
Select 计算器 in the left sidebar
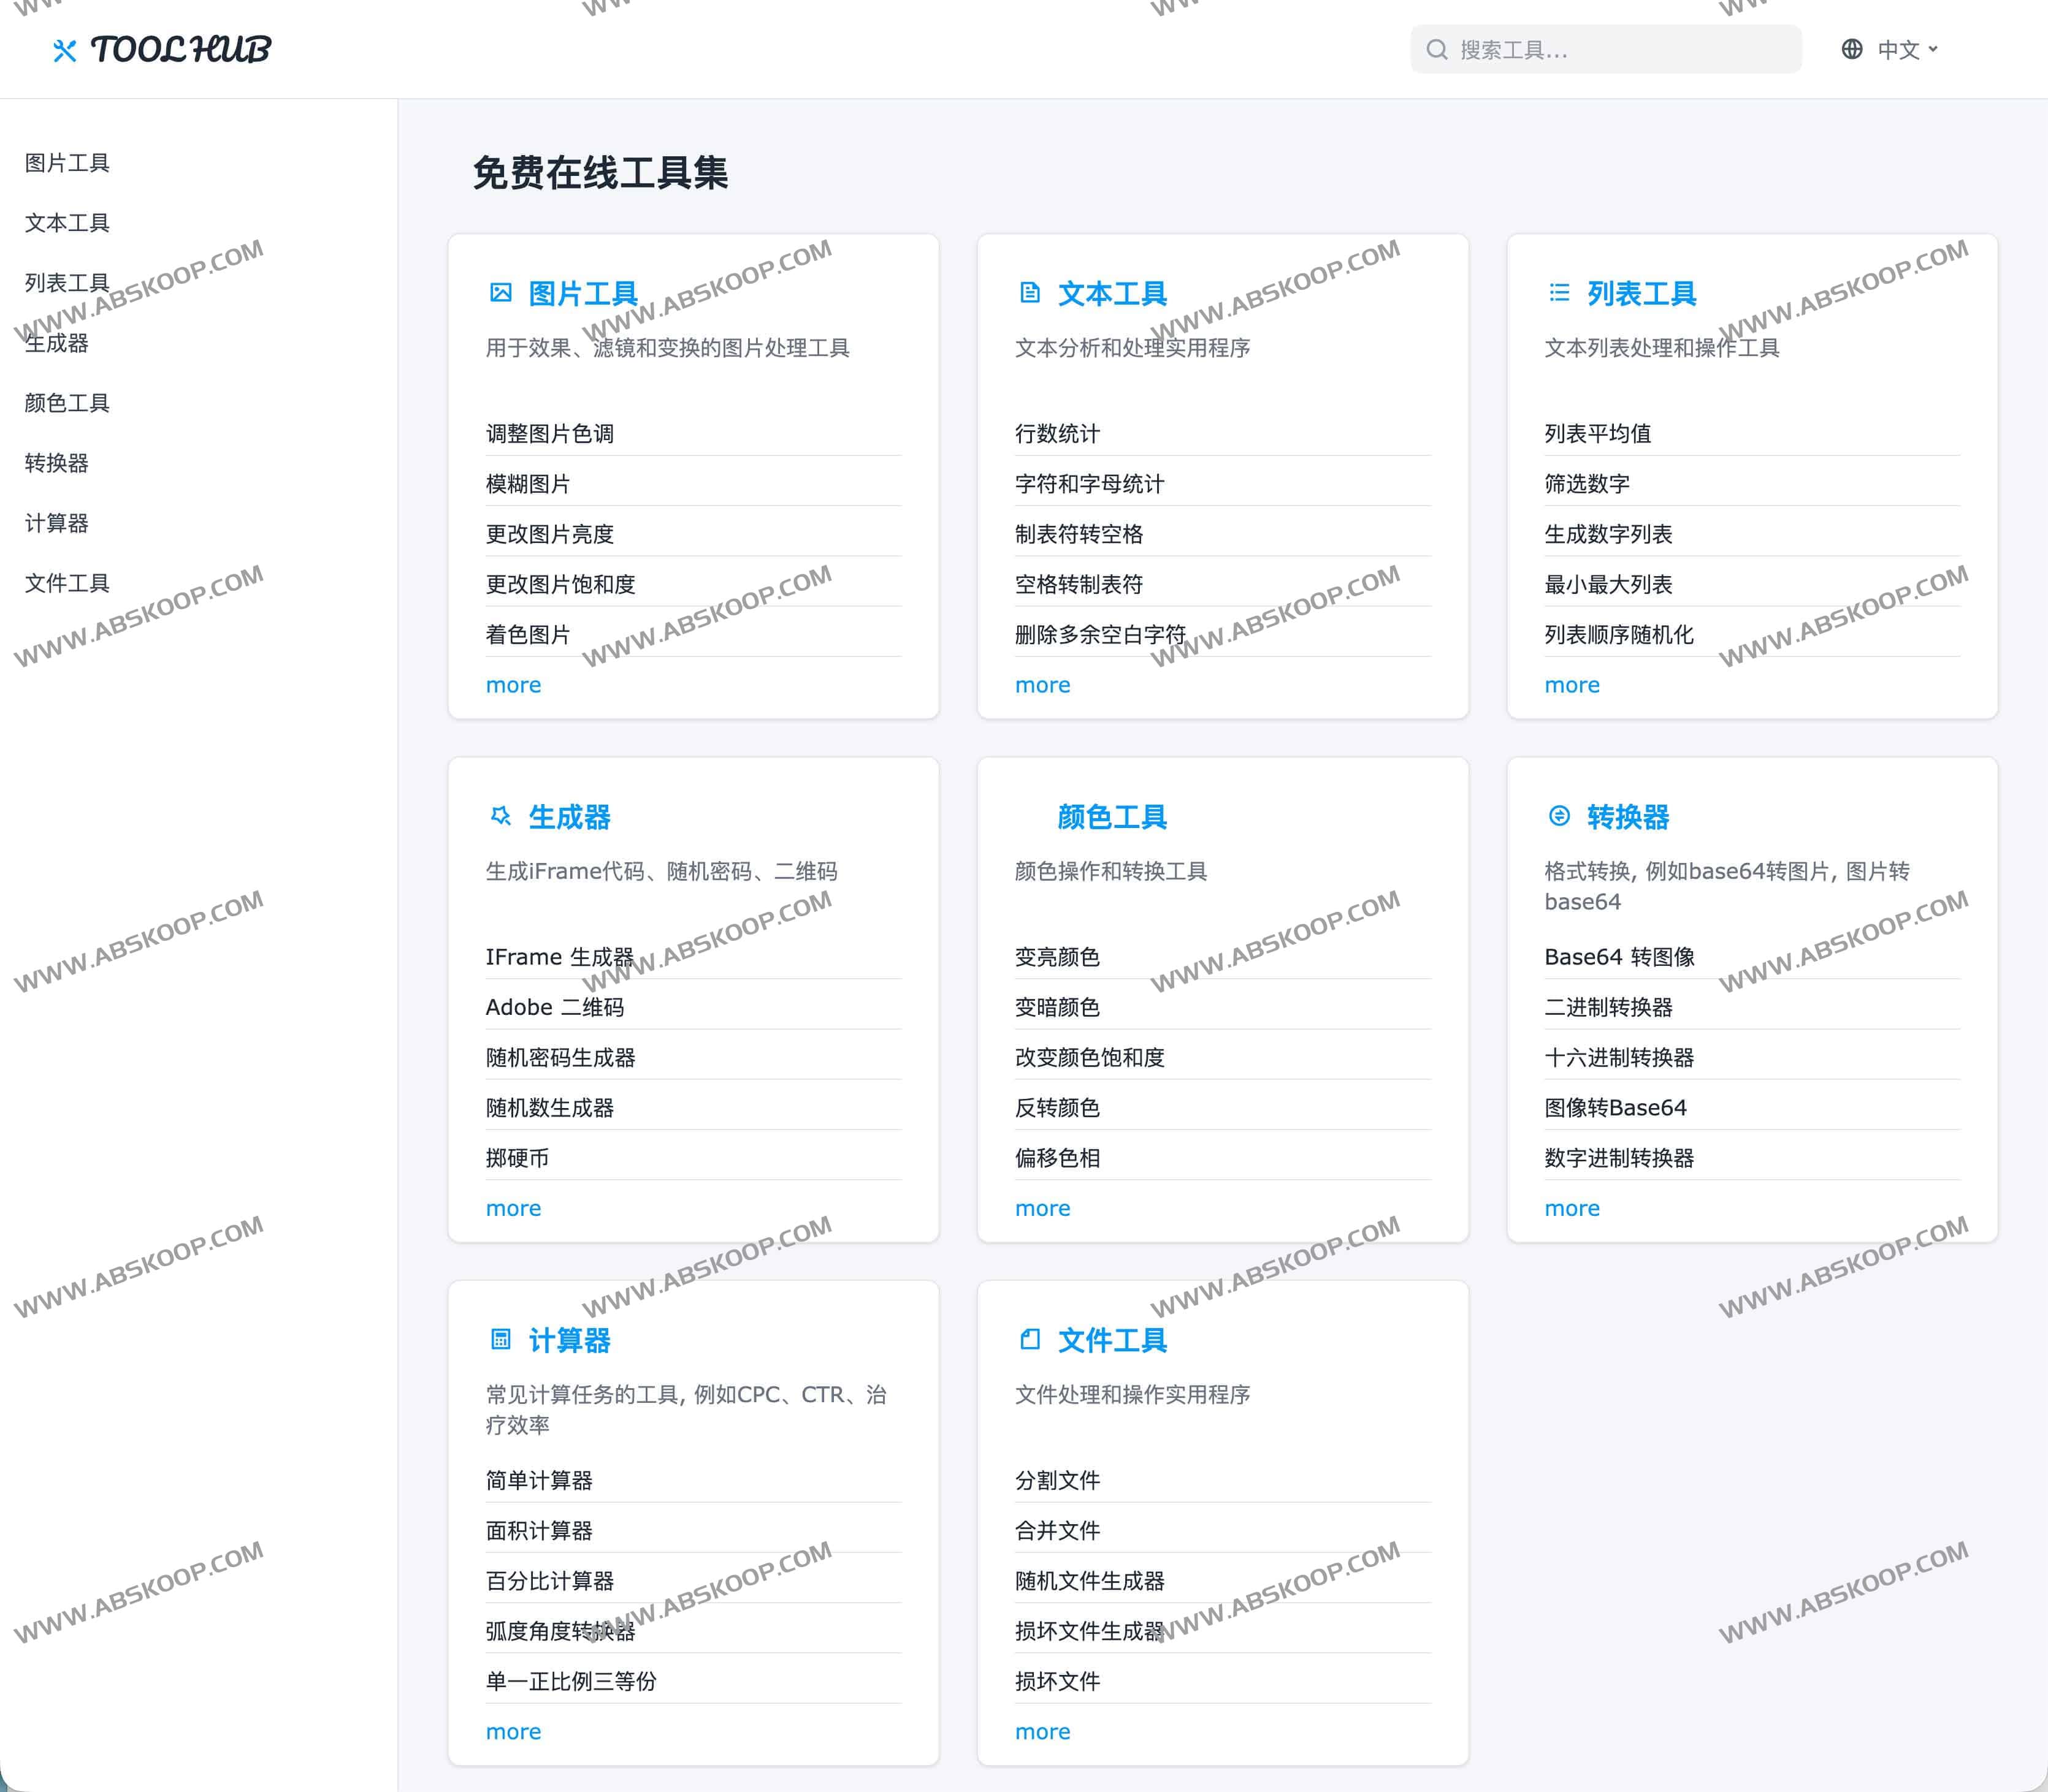pyautogui.click(x=57, y=523)
